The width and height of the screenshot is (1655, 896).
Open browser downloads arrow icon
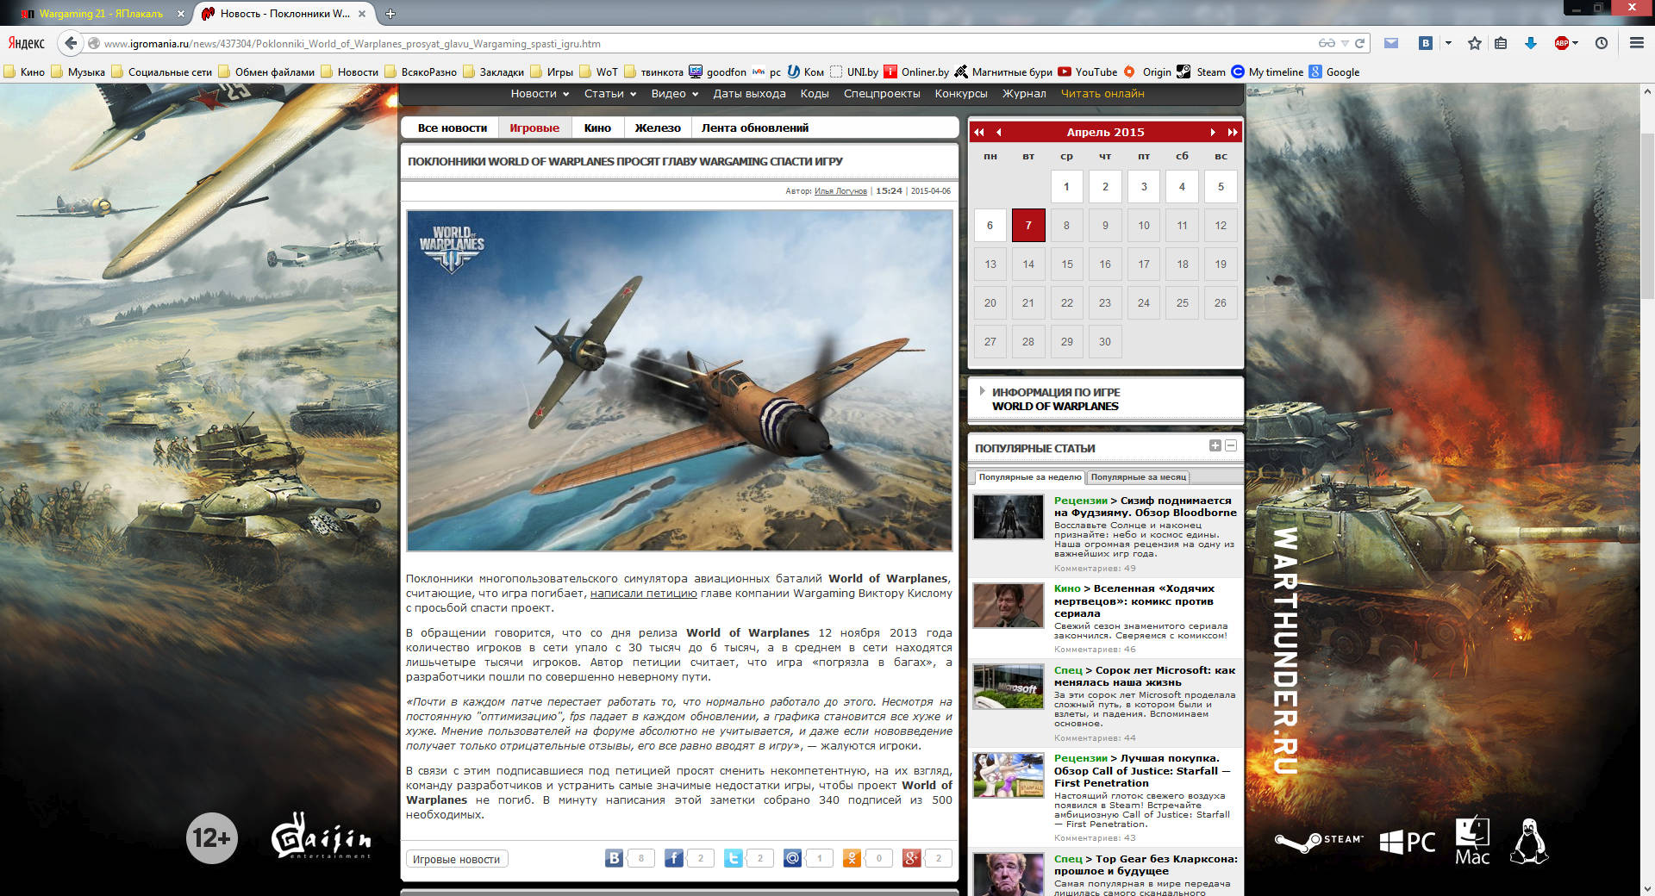pos(1531,43)
